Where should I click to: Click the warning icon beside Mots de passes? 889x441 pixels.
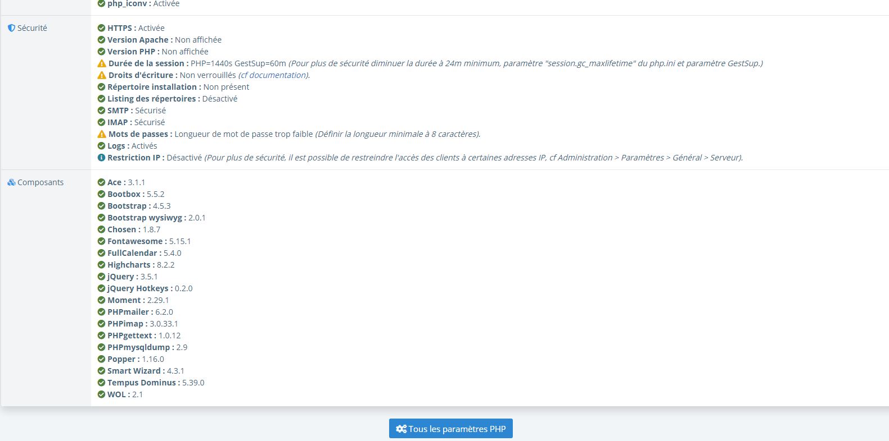pos(102,134)
